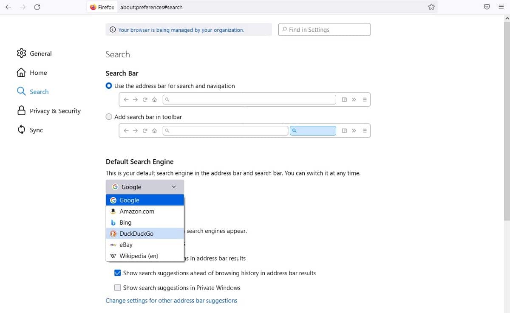Go back with the left arrow icon
Image resolution: width=510 pixels, height=313 pixels.
[8, 7]
